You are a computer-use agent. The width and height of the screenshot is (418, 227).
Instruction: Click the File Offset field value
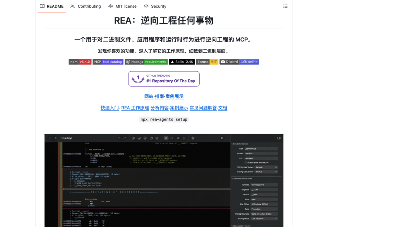click(x=264, y=204)
